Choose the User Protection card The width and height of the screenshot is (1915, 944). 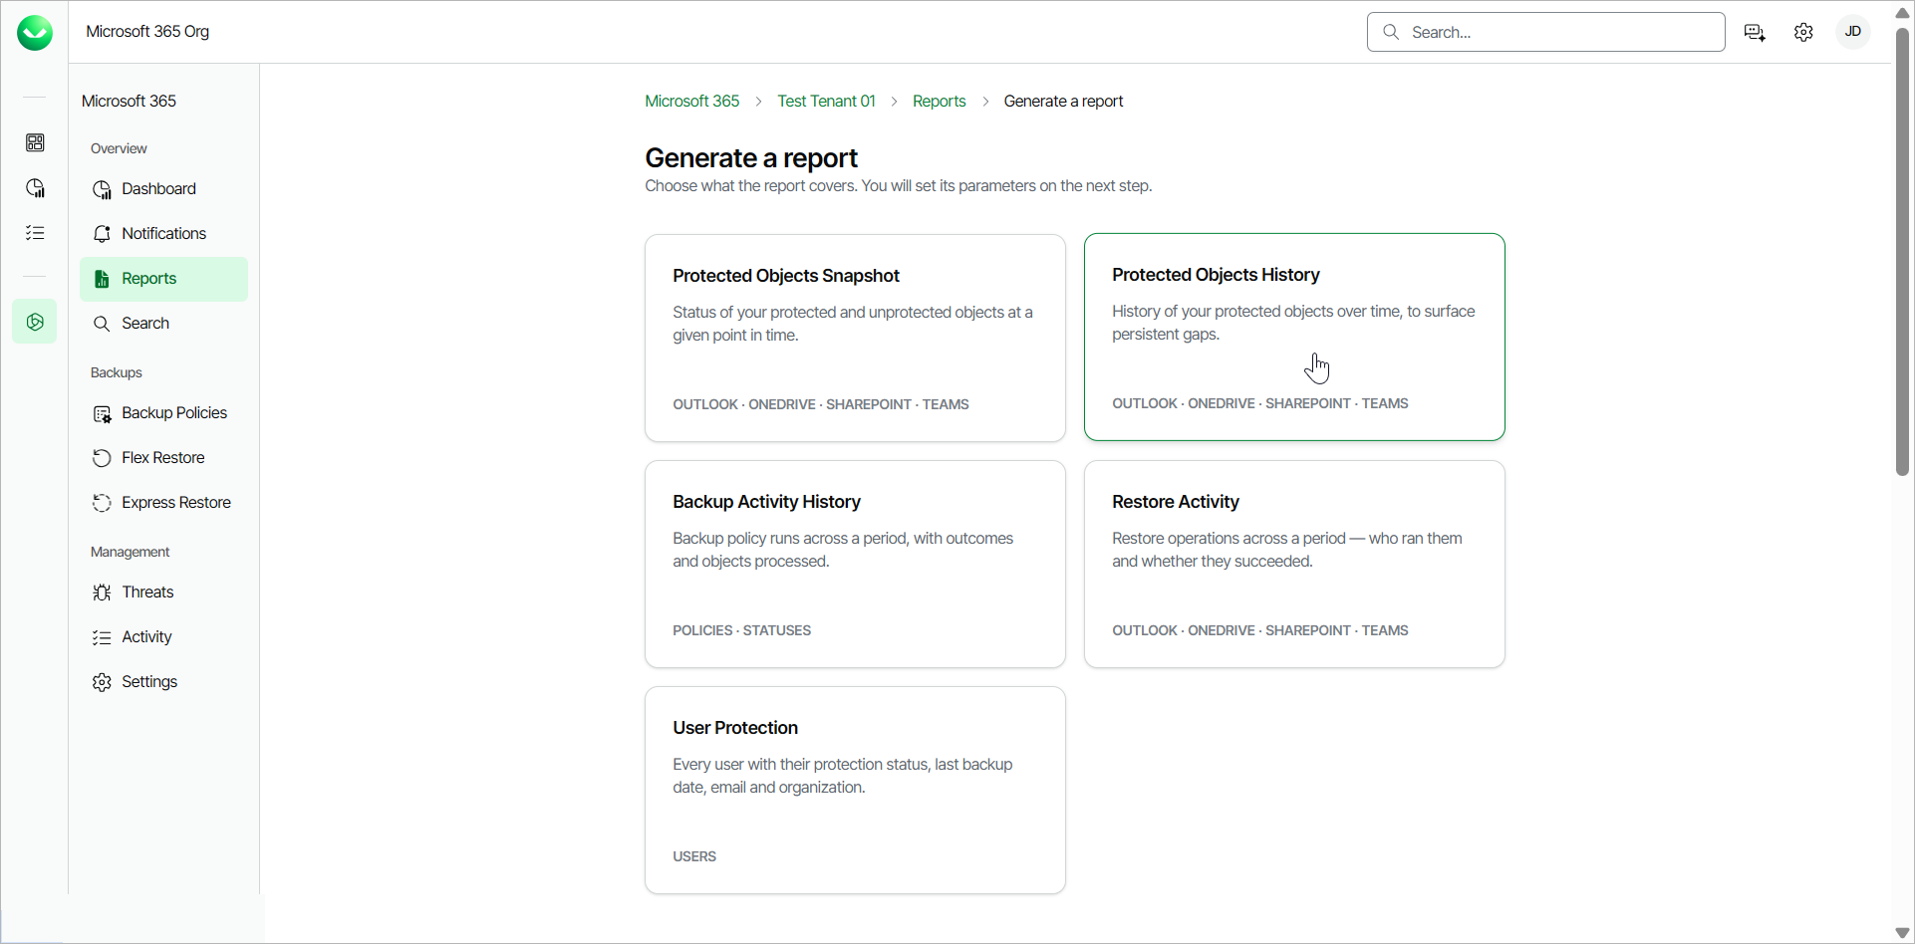pyautogui.click(x=855, y=790)
